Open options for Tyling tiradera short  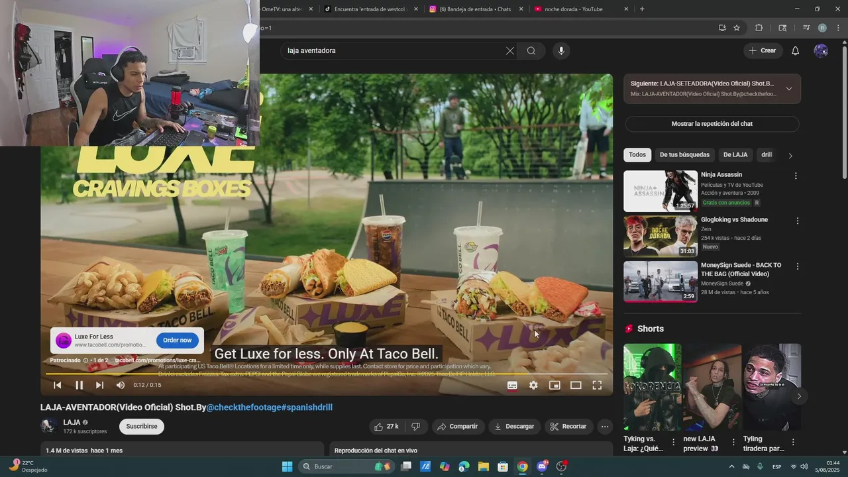click(793, 442)
